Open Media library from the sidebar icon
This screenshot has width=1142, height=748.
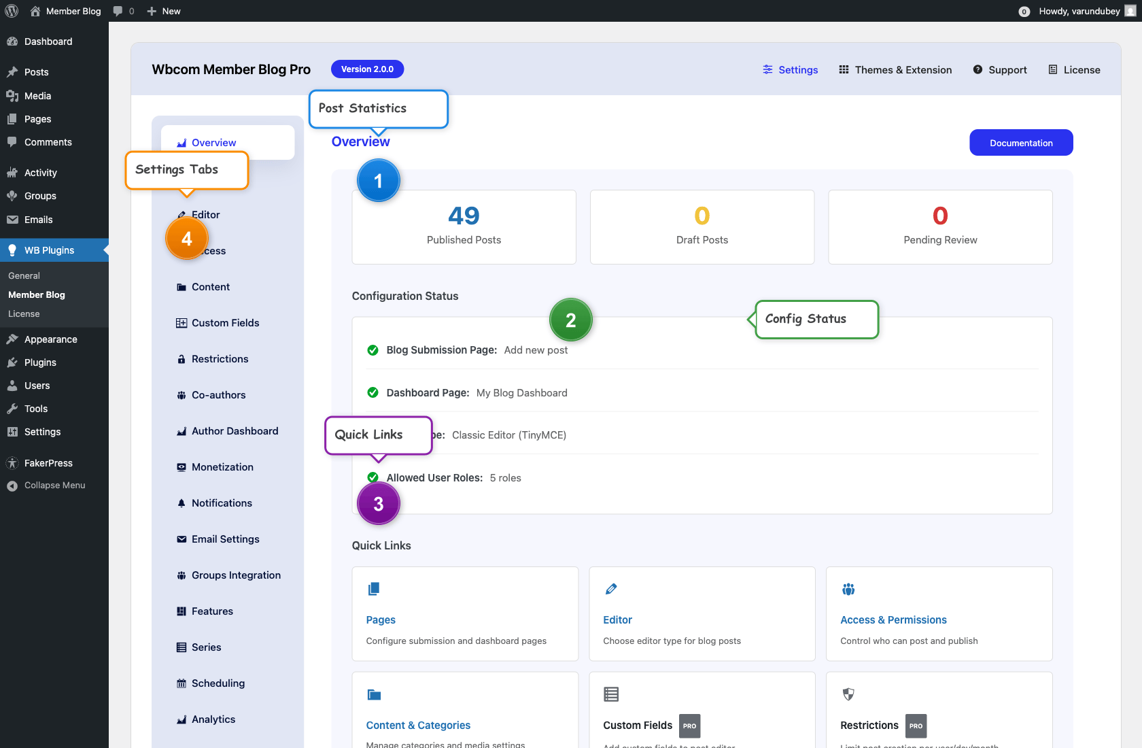pyautogui.click(x=13, y=95)
